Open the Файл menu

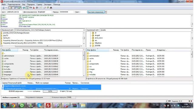(x=4, y=5)
